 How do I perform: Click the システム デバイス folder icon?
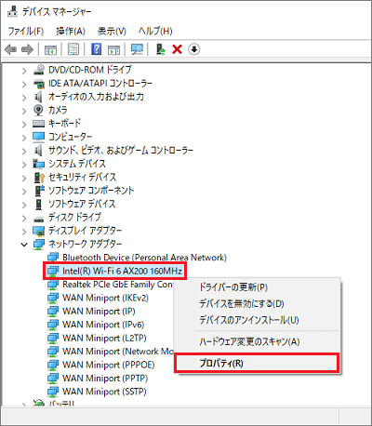tap(39, 164)
